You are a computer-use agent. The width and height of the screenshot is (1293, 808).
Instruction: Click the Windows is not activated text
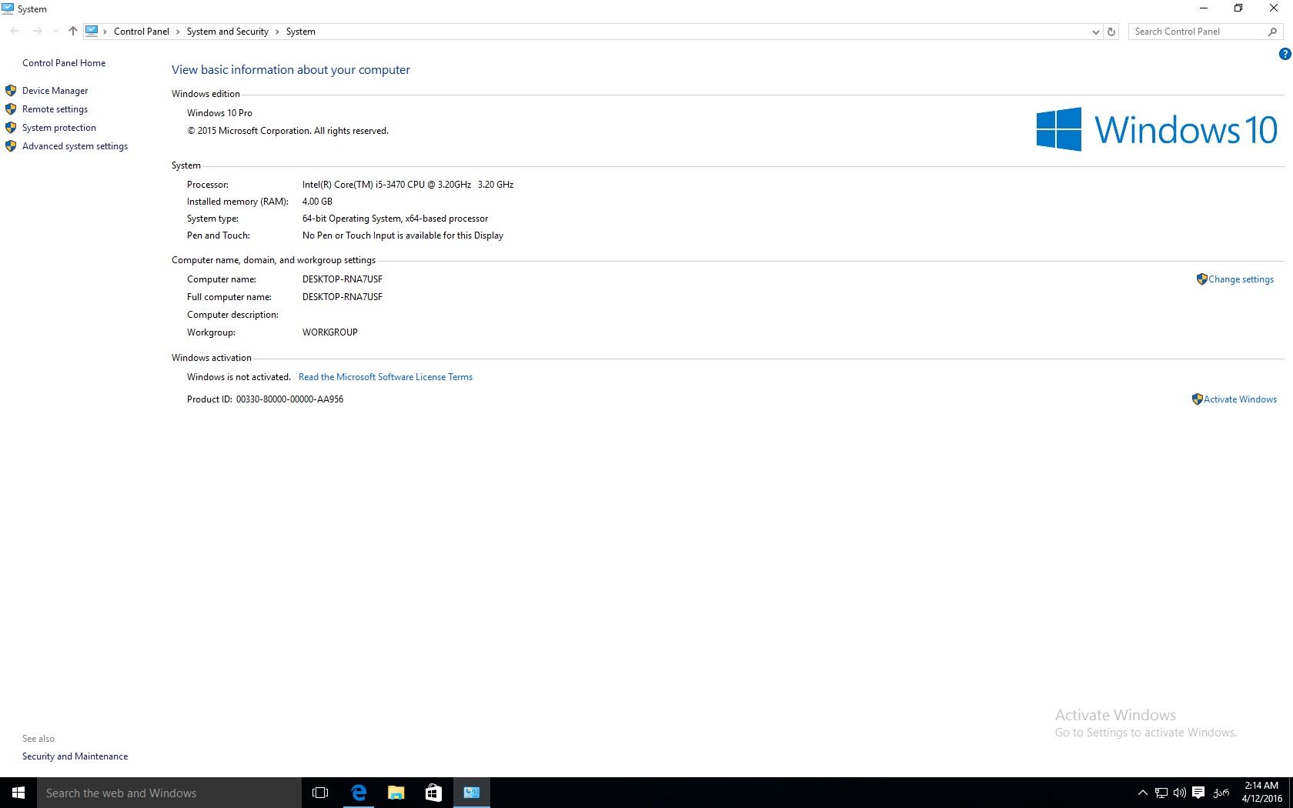point(239,377)
